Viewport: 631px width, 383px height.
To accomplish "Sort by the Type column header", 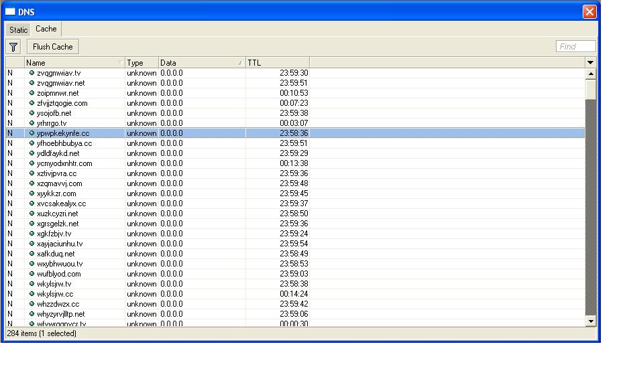I will pos(141,63).
